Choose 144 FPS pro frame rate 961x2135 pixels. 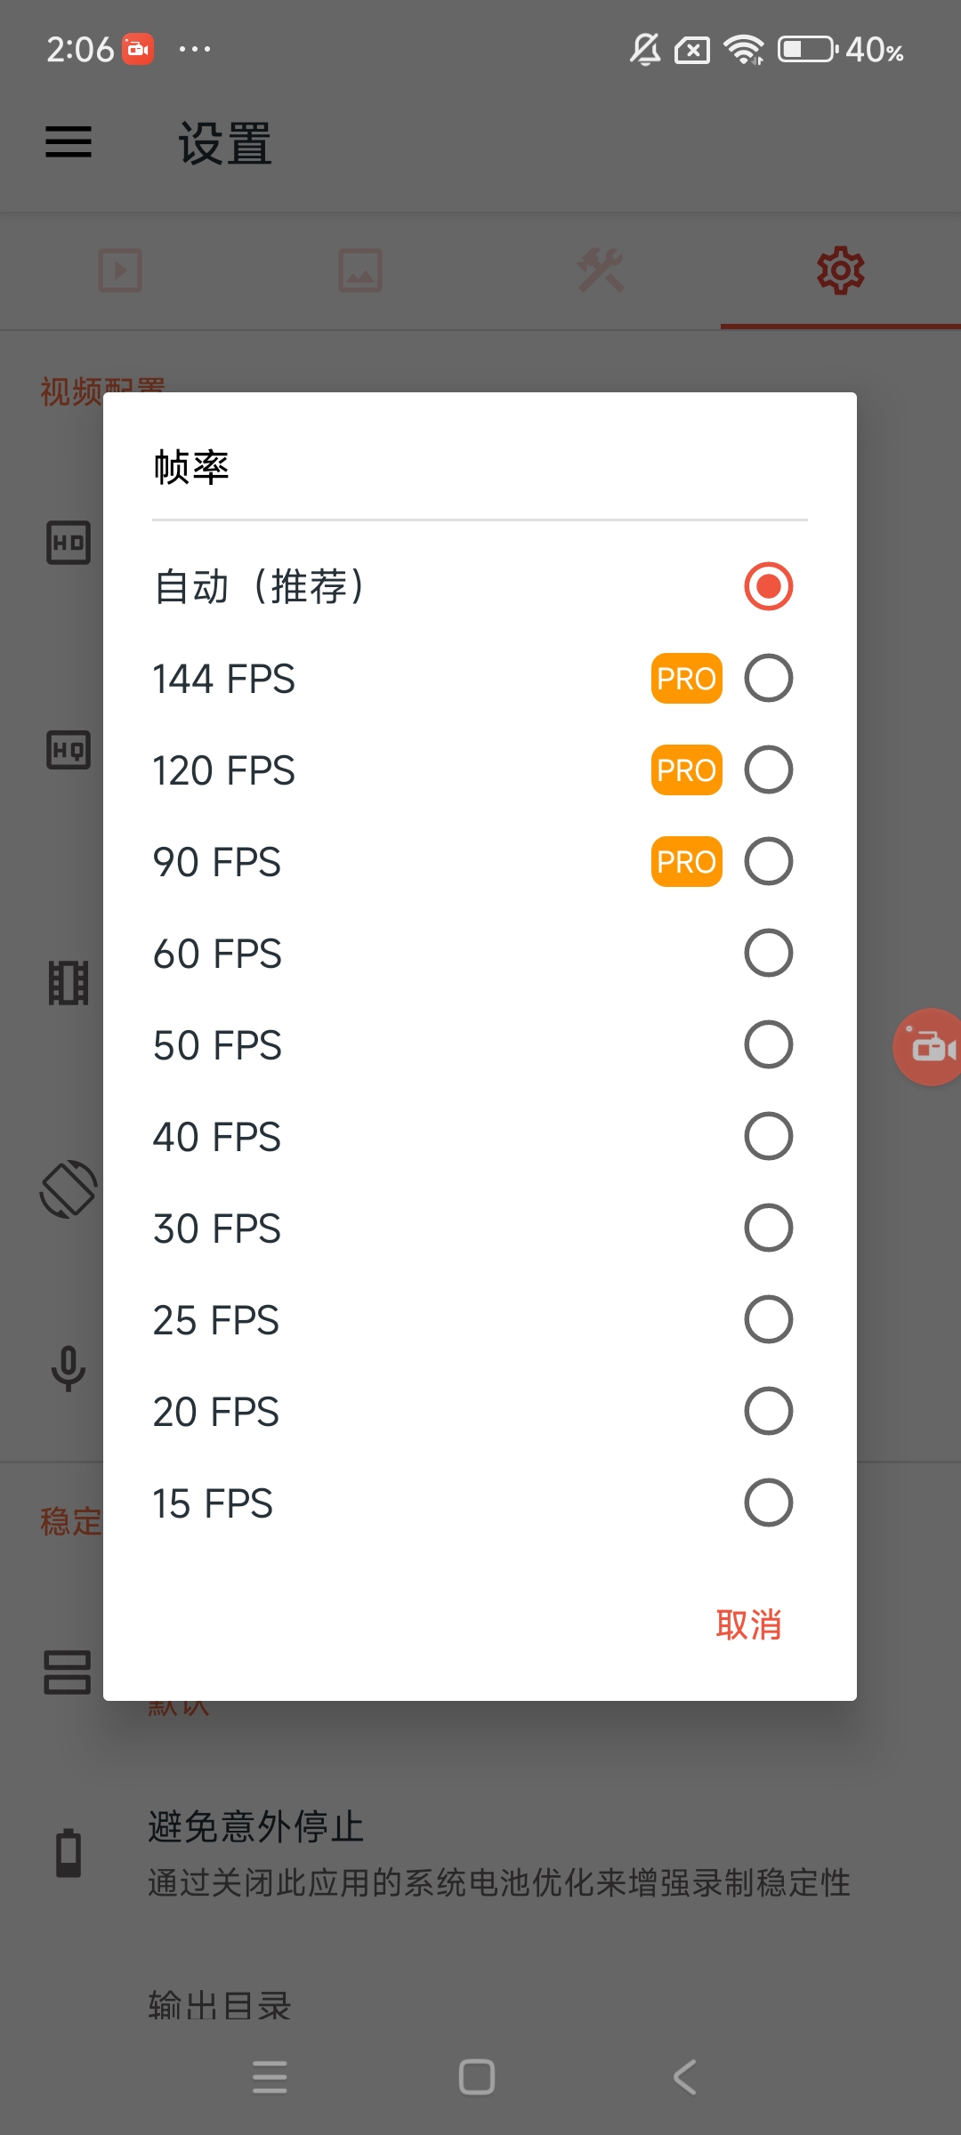tap(768, 678)
